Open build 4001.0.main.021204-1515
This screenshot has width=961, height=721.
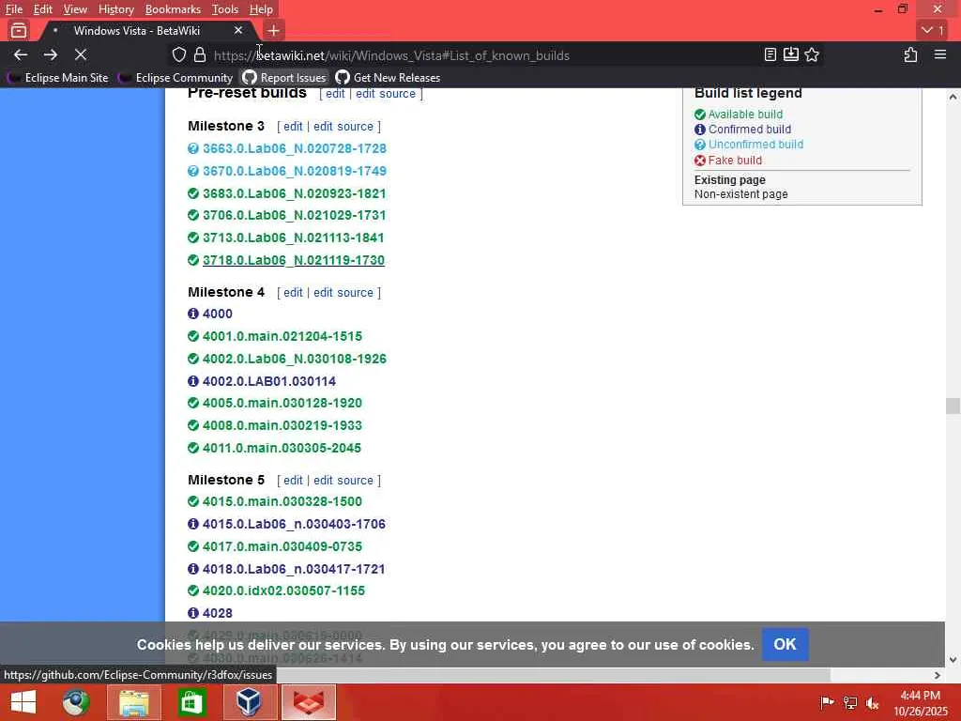(x=282, y=337)
